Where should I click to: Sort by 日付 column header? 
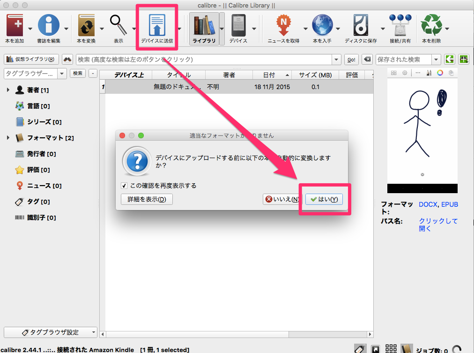(x=272, y=75)
